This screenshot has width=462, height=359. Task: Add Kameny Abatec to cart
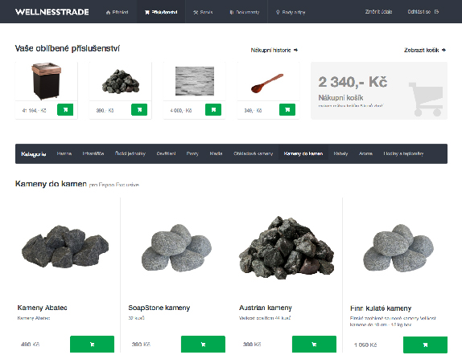92,344
